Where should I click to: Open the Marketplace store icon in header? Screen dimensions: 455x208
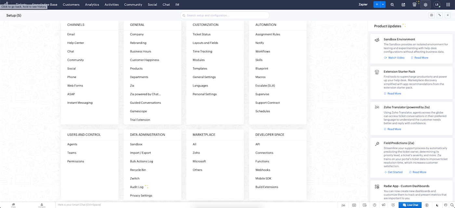[414, 5]
